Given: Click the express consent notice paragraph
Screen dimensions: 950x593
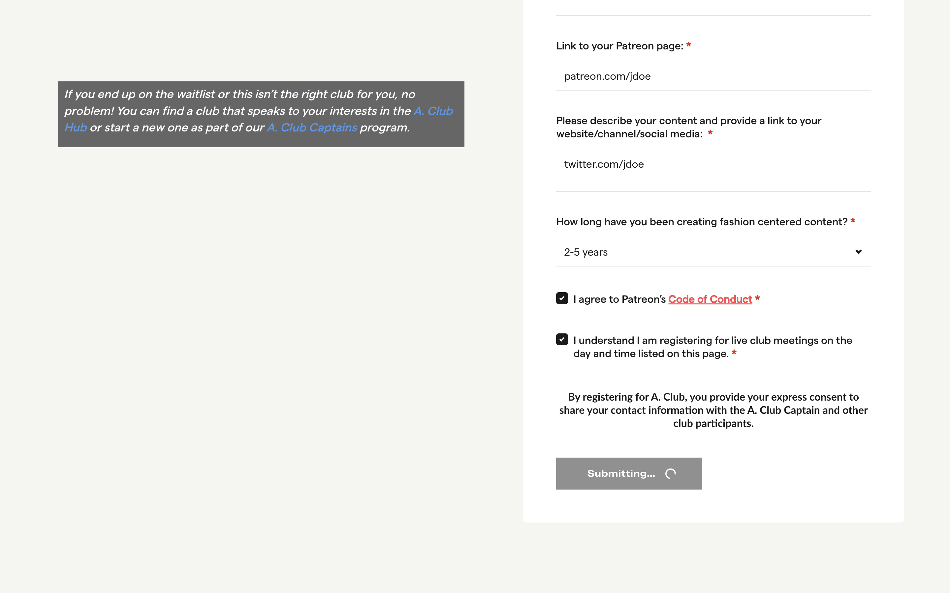Looking at the screenshot, I should point(713,410).
